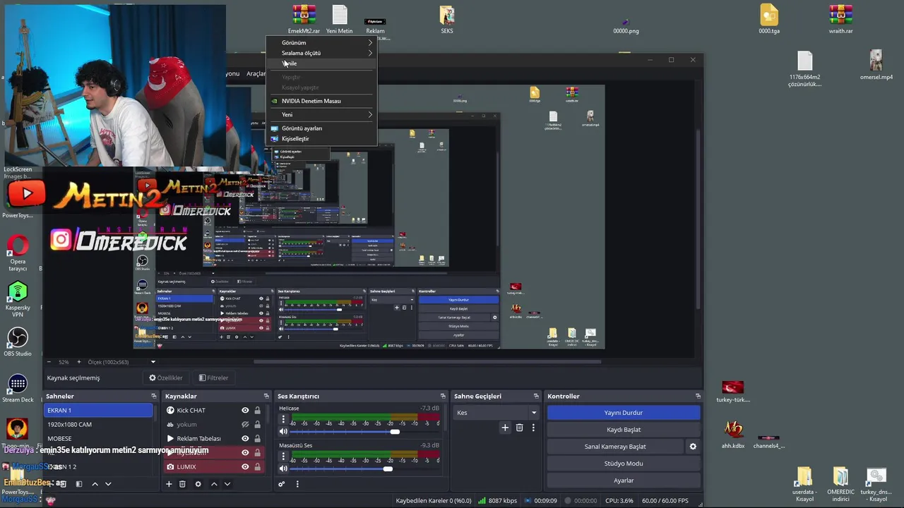Select EmekMt2.rar file on desktop

click(304, 20)
